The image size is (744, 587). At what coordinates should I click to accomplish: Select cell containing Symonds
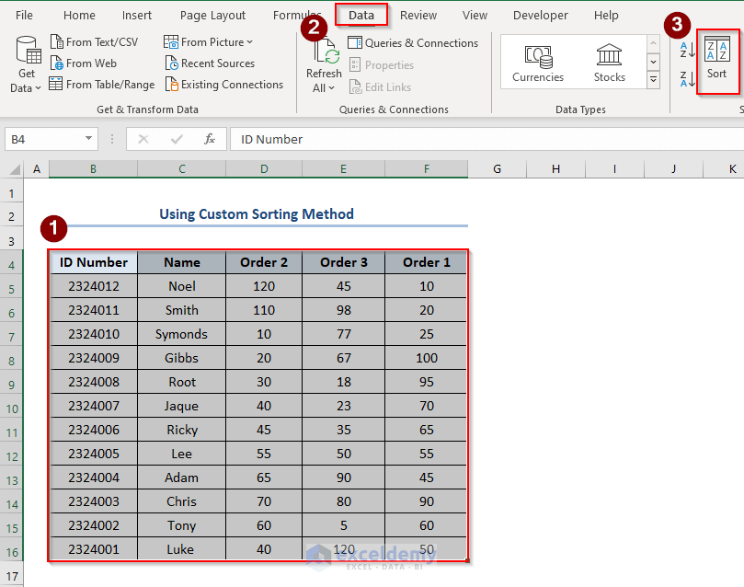click(181, 334)
